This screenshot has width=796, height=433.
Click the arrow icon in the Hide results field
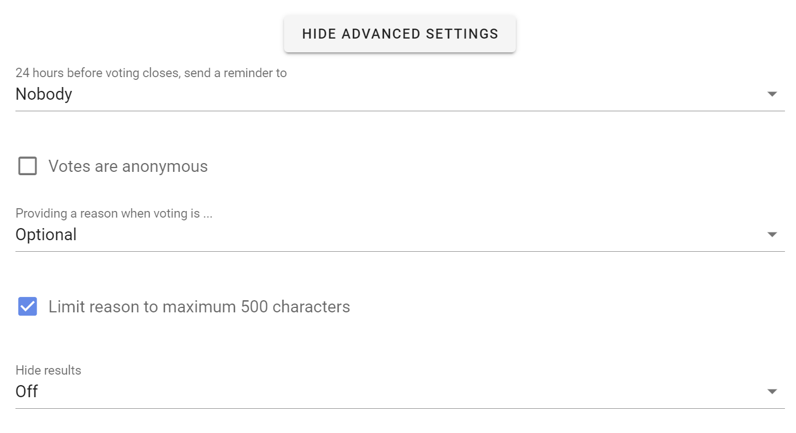click(x=772, y=392)
